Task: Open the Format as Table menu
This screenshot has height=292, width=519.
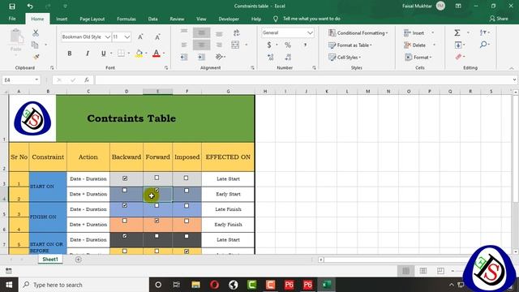Action: click(x=350, y=45)
